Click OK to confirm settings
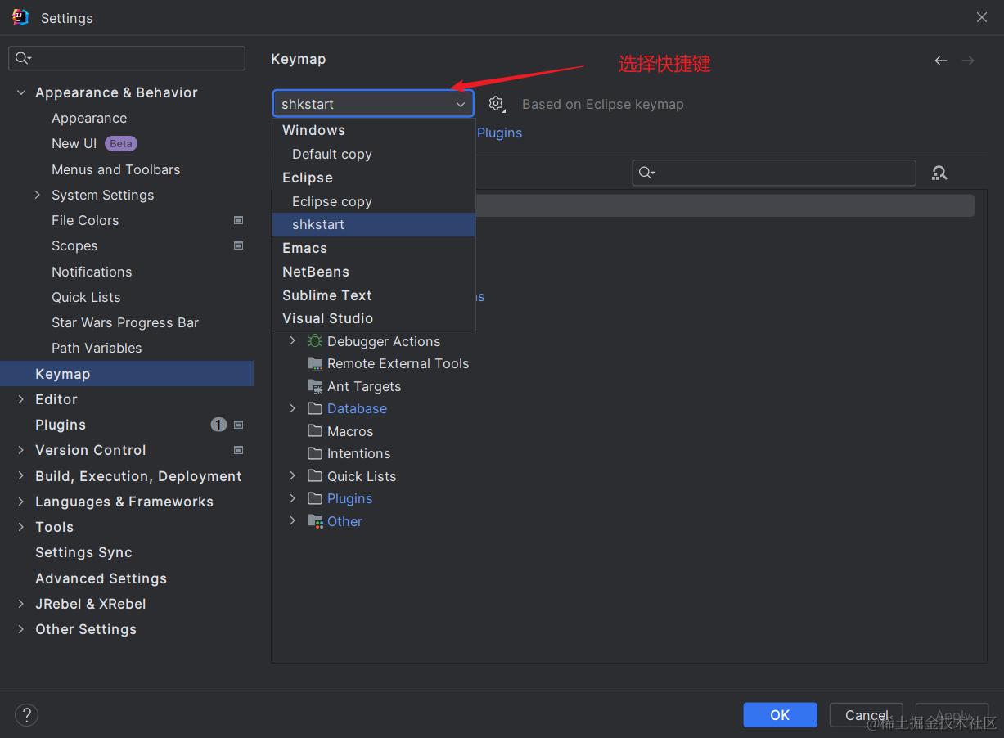 point(780,715)
